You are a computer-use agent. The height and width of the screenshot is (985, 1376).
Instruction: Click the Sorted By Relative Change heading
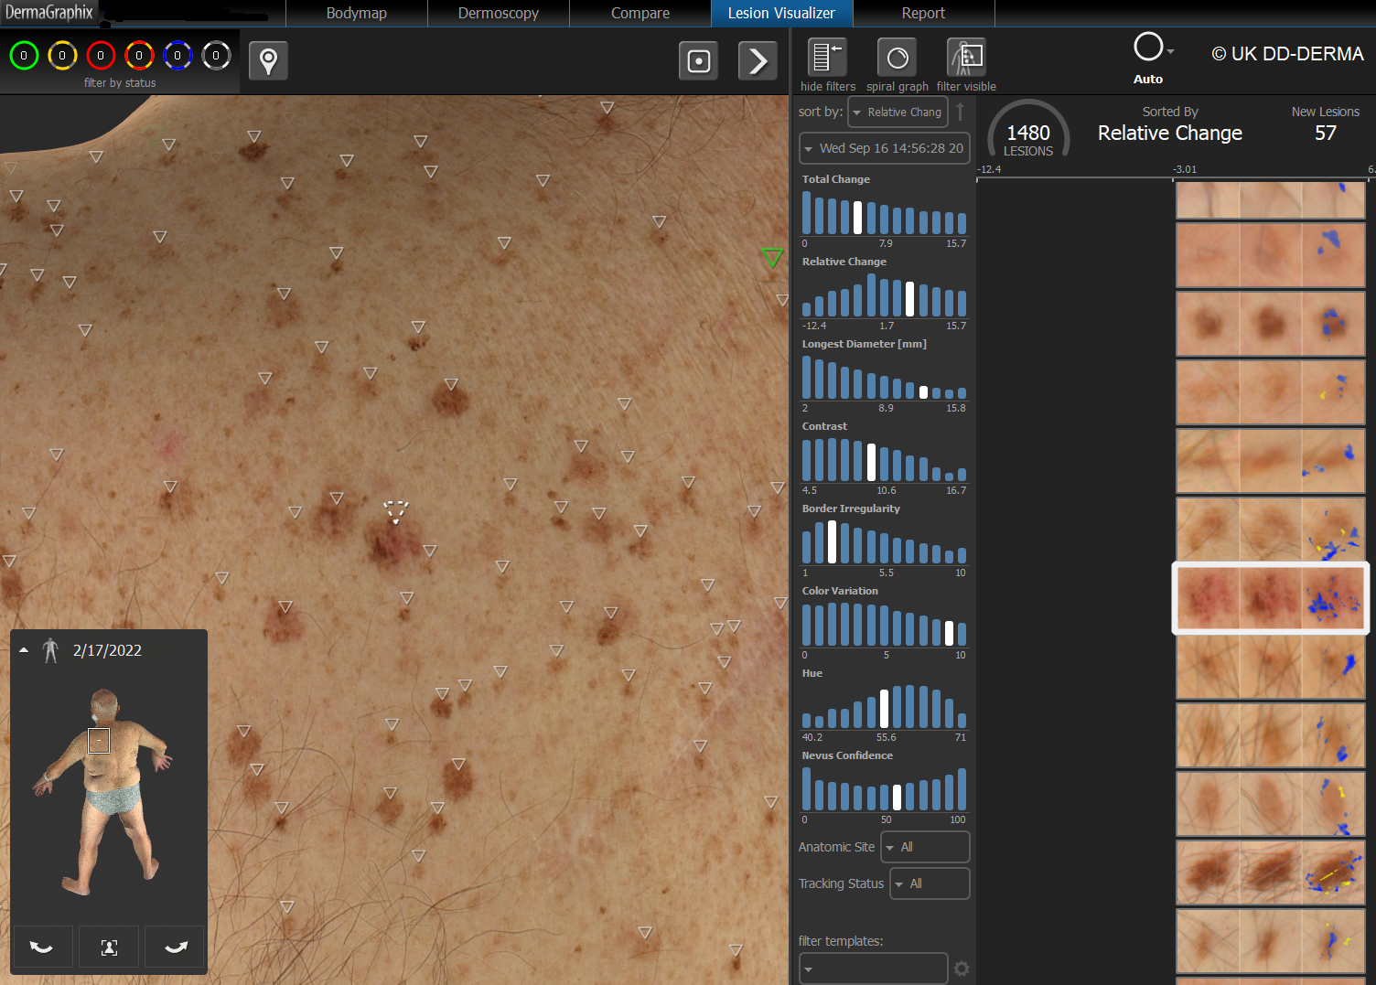pos(1170,123)
